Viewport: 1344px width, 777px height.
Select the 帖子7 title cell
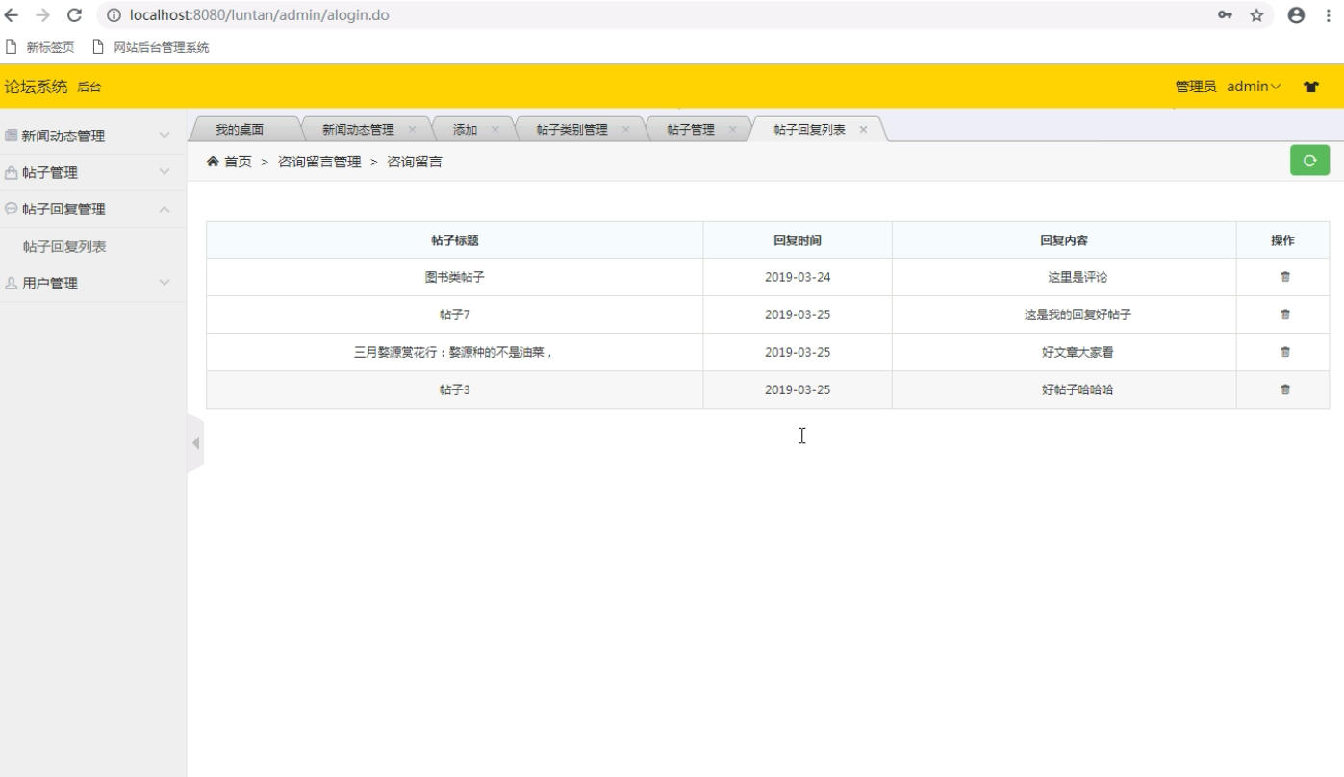pyautogui.click(x=455, y=314)
